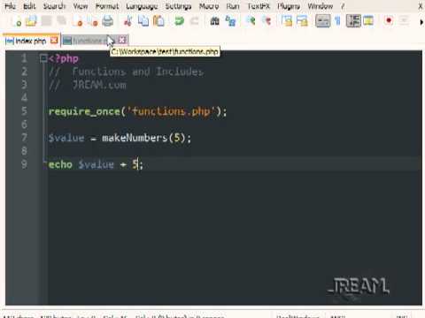Paste clipboard using the toolbar paste icon

[158, 21]
